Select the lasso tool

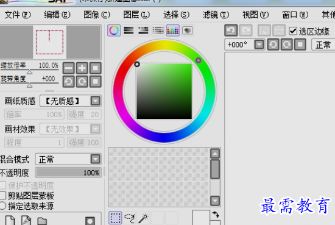point(130,218)
